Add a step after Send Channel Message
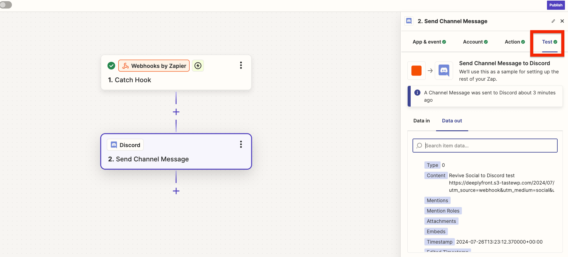 click(176, 191)
